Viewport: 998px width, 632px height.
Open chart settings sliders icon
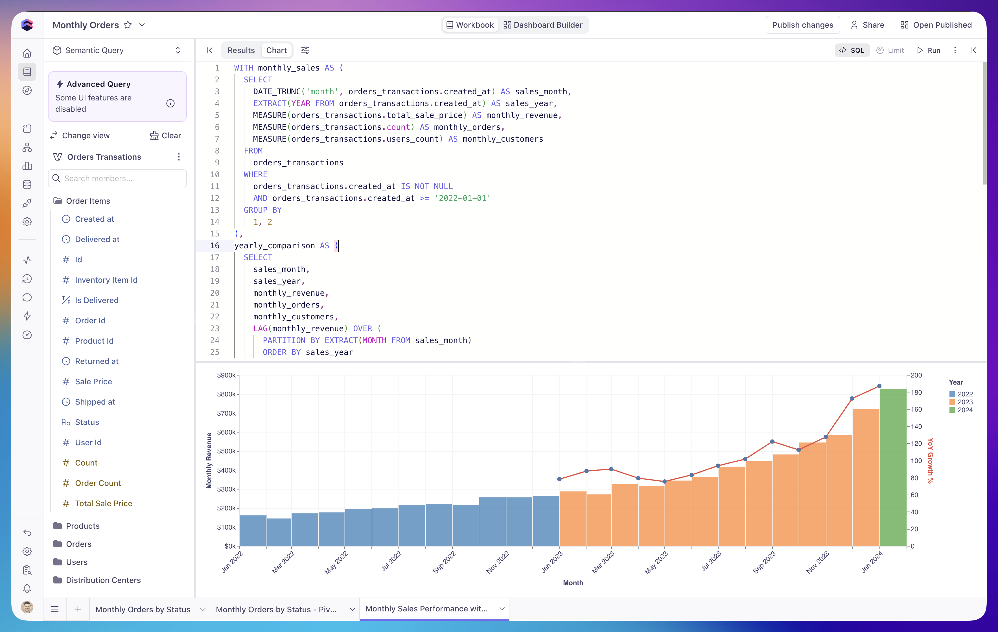(305, 50)
